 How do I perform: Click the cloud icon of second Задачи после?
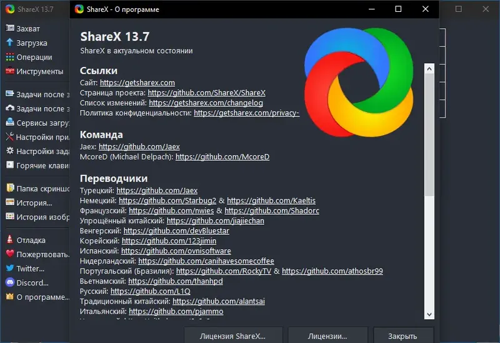10,108
